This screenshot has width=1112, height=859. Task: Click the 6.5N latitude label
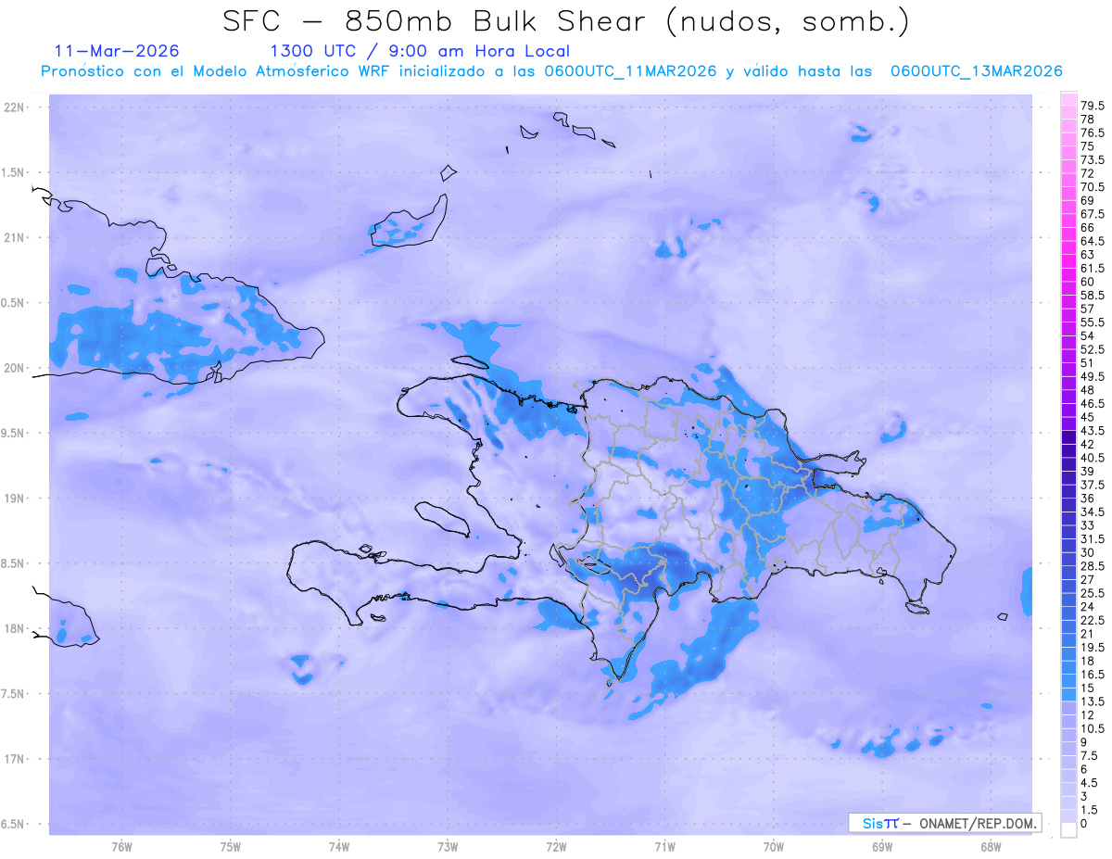coord(14,824)
